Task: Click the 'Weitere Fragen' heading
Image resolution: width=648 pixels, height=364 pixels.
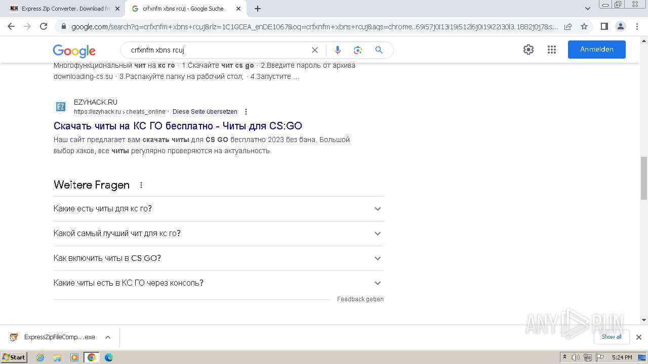Action: [x=92, y=185]
